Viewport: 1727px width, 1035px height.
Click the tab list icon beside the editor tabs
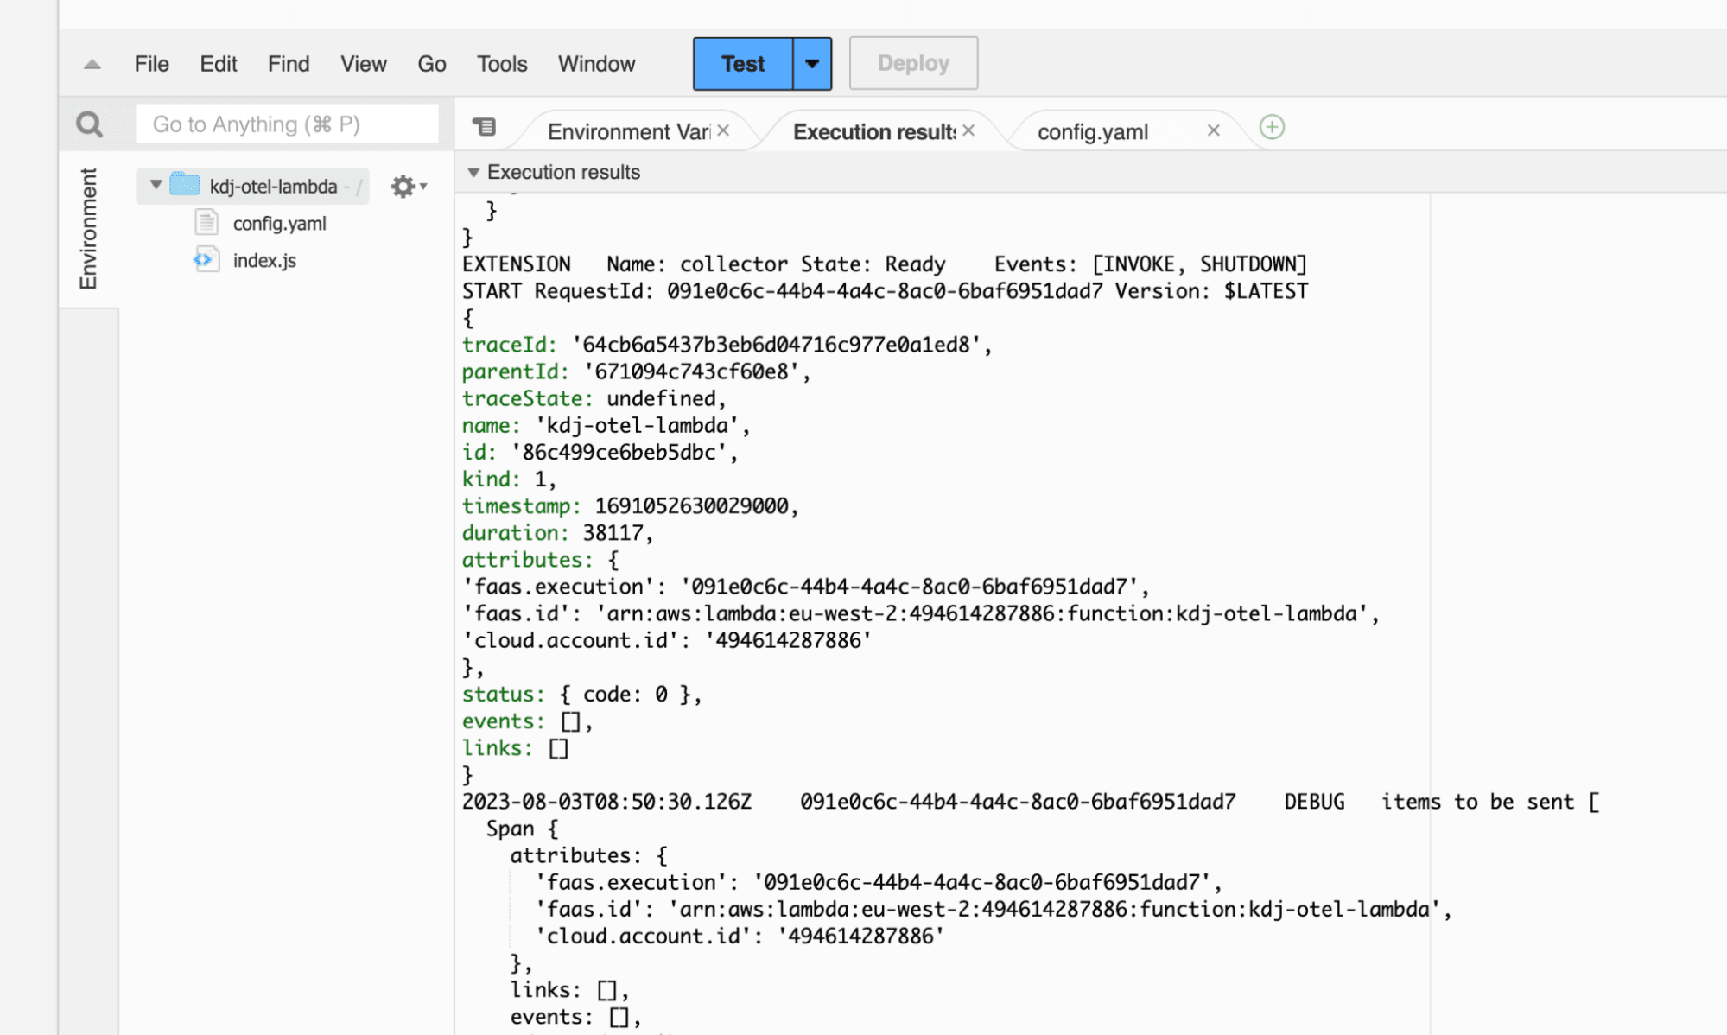pyautogui.click(x=485, y=126)
